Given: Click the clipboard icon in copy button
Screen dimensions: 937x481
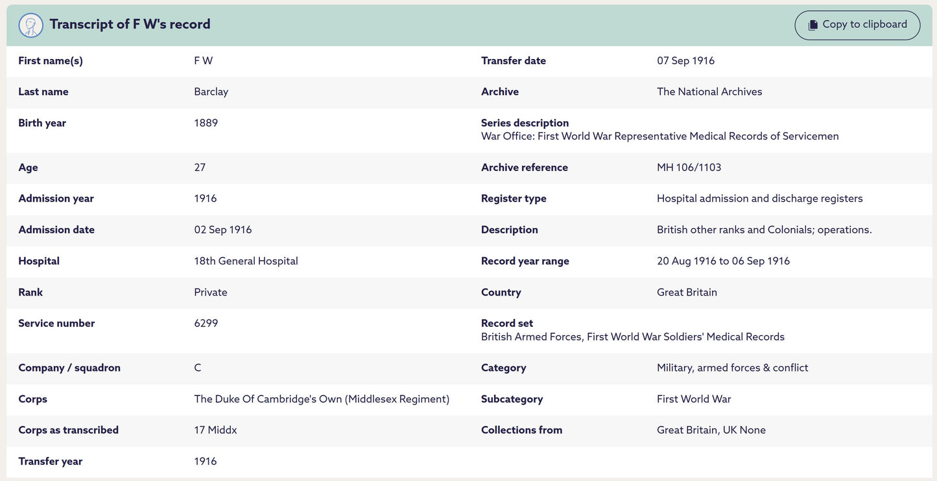Looking at the screenshot, I should [x=812, y=25].
